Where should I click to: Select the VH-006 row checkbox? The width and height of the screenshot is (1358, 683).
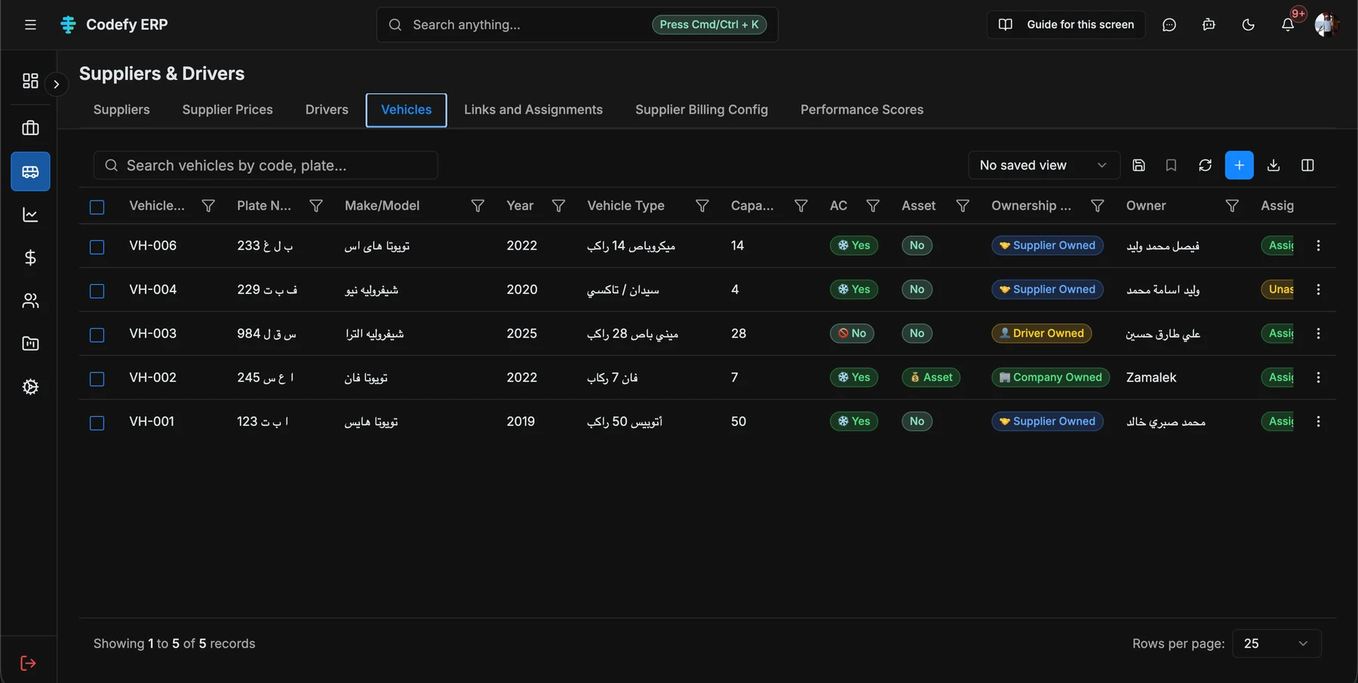[x=97, y=247]
